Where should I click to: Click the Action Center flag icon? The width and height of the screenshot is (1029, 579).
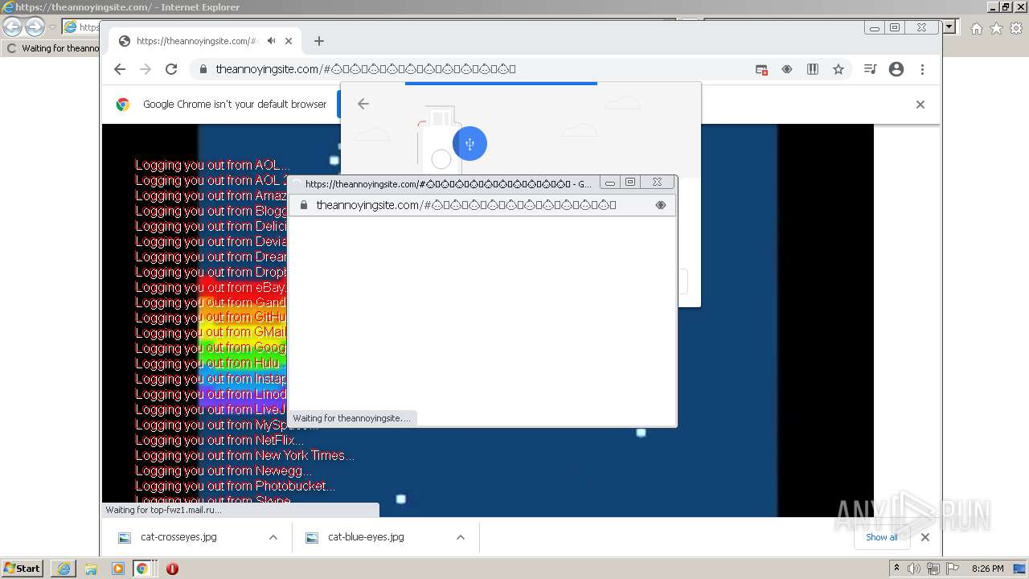(x=953, y=569)
